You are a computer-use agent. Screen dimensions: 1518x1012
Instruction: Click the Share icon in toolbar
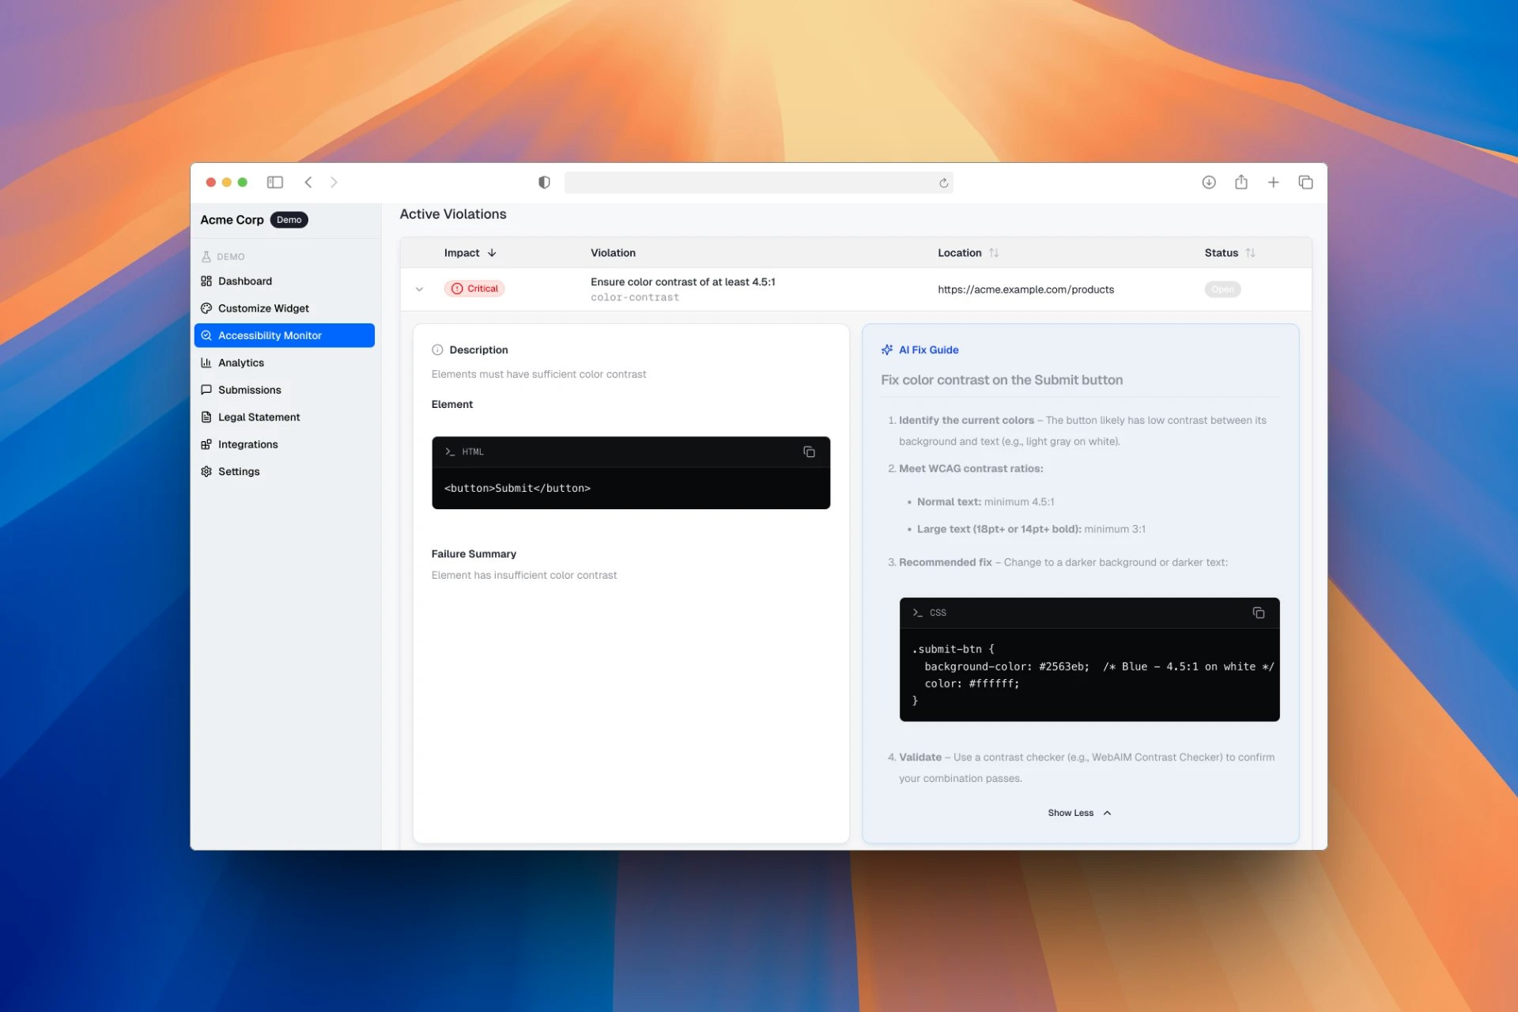(x=1240, y=183)
